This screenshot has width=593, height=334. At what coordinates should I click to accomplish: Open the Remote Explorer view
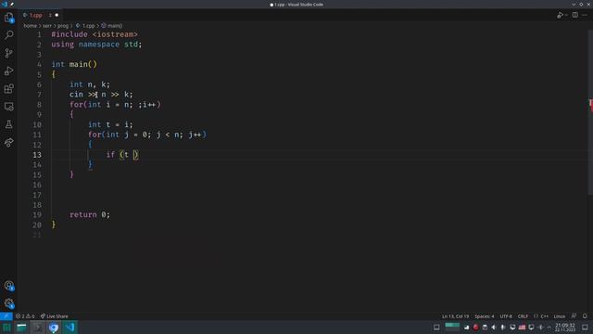pyautogui.click(x=8, y=107)
